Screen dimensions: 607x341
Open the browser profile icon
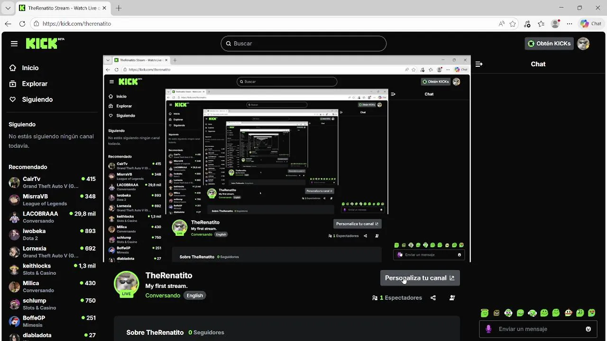(555, 24)
